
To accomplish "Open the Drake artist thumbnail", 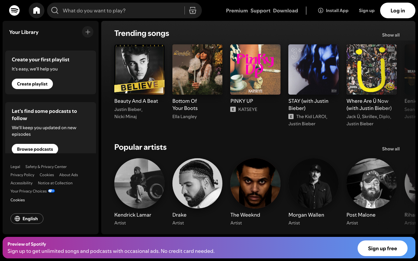I will point(197,183).
